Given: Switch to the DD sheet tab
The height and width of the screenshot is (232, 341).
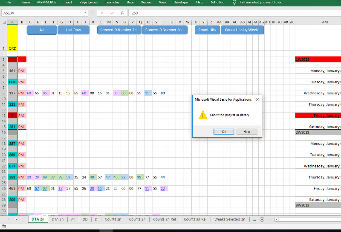Looking at the screenshot, I should coord(85,219).
